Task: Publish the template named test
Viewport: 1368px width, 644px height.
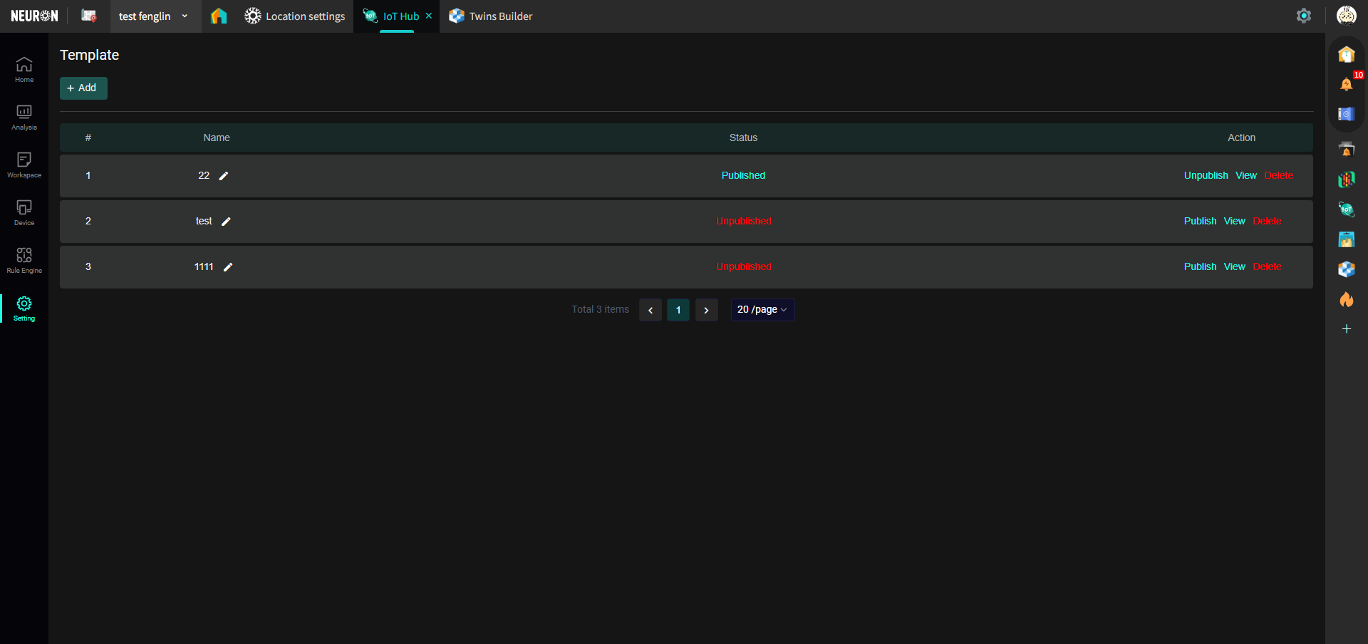Action: tap(1200, 222)
